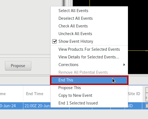
Task: Open View Details for Selected Events
Action: [89, 57]
